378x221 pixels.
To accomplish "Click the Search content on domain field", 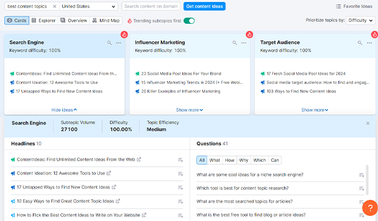I will pyautogui.click(x=151, y=7).
